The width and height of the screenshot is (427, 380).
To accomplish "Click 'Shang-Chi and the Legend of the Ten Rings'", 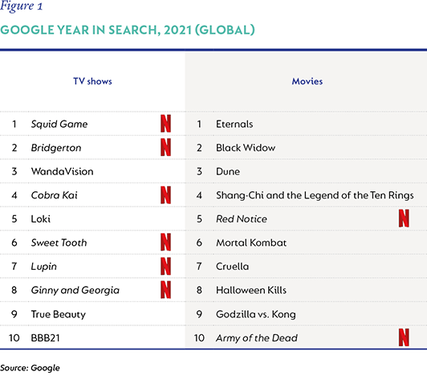I will [x=315, y=195].
